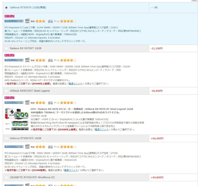Click the game star rating for Radeon RX 9070XT
Image resolution: width=198 pixels, height=186 pixels.
[68, 60]
